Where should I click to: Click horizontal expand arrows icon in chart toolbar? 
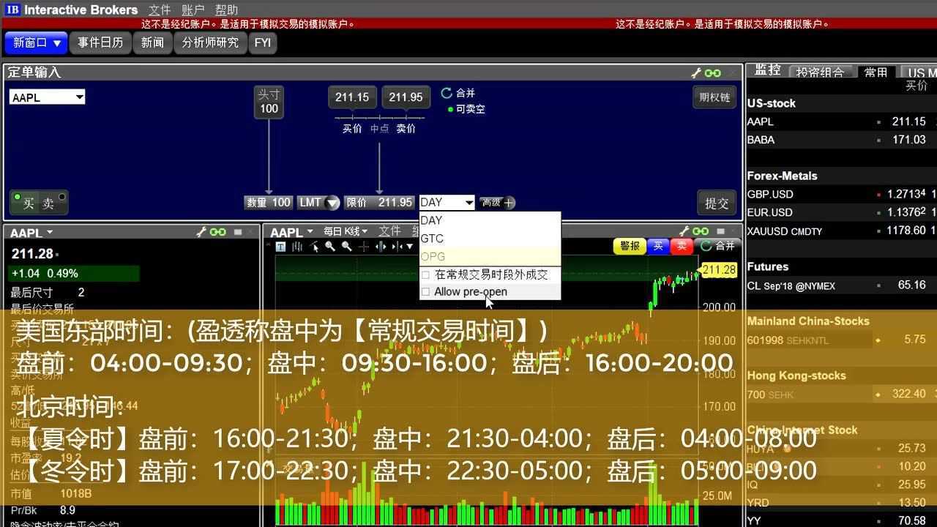click(380, 247)
